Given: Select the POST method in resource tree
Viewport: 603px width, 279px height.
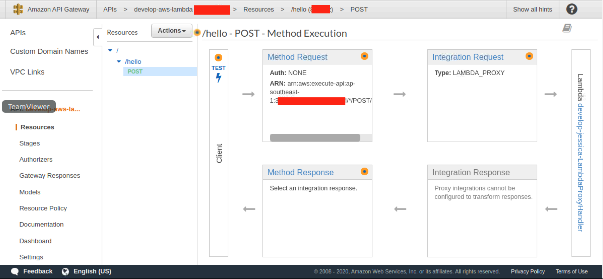Looking at the screenshot, I should pyautogui.click(x=135, y=71).
